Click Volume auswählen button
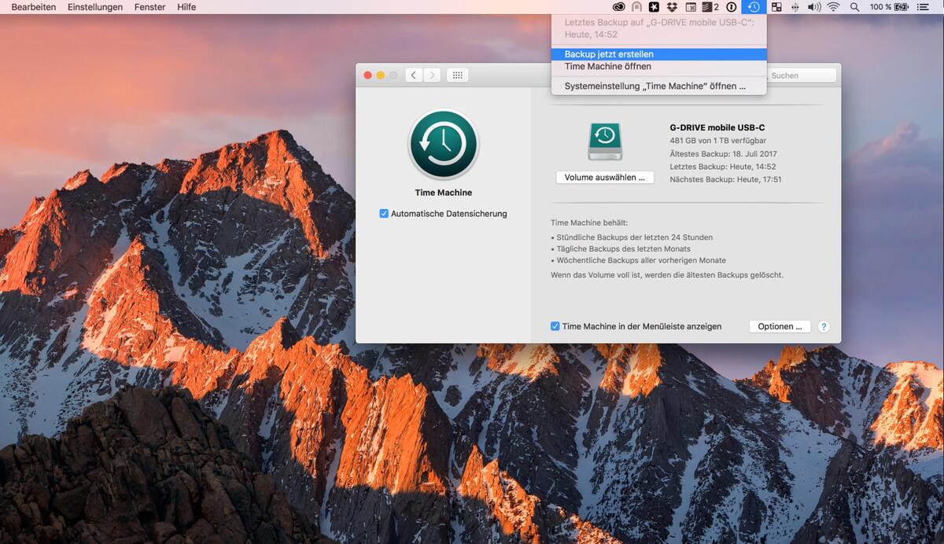The height and width of the screenshot is (544, 944). [604, 177]
